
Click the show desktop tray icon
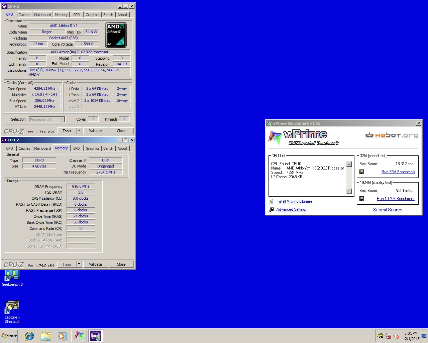coord(424,336)
